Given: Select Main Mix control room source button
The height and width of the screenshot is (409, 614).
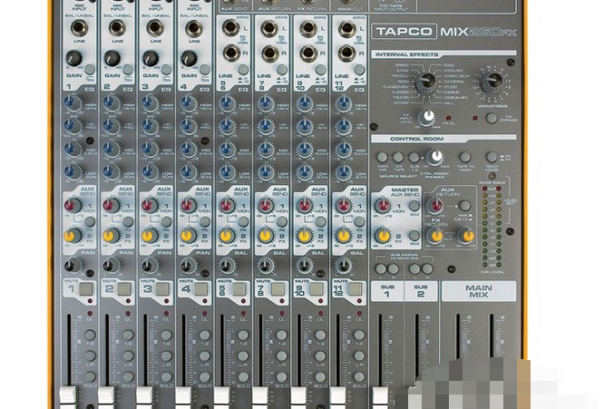Looking at the screenshot, I should [x=382, y=157].
